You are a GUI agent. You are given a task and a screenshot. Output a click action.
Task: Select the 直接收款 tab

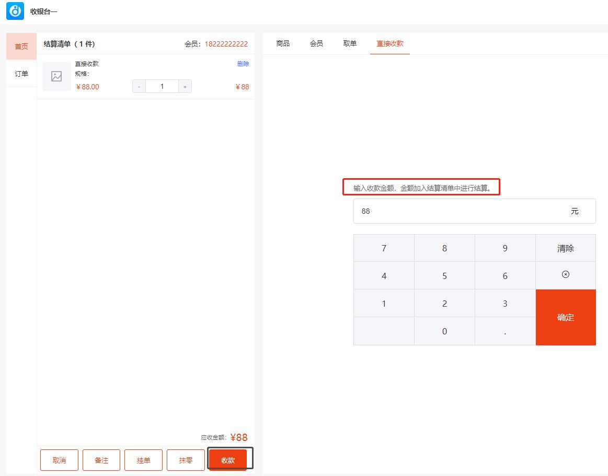point(390,43)
